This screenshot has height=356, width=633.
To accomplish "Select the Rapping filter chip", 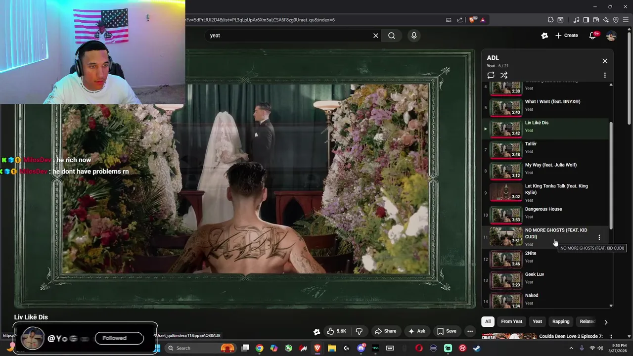I will pos(561,321).
